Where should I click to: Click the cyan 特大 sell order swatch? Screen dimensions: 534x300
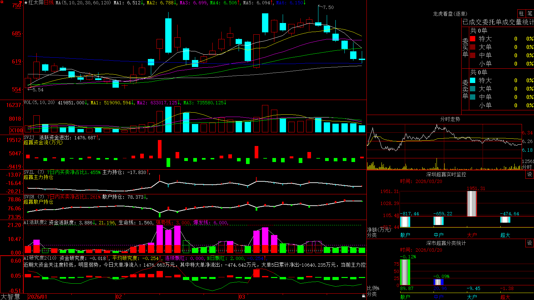473,80
